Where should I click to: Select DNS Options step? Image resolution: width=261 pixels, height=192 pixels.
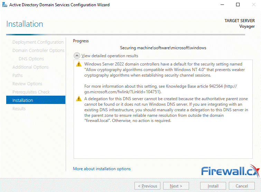coord(31,59)
